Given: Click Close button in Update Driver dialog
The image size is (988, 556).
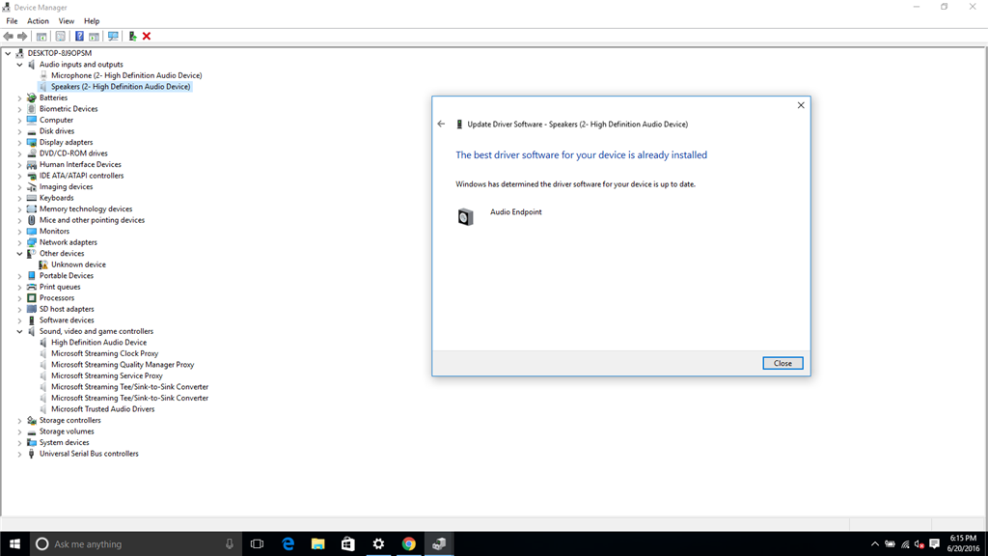Looking at the screenshot, I should click(782, 363).
